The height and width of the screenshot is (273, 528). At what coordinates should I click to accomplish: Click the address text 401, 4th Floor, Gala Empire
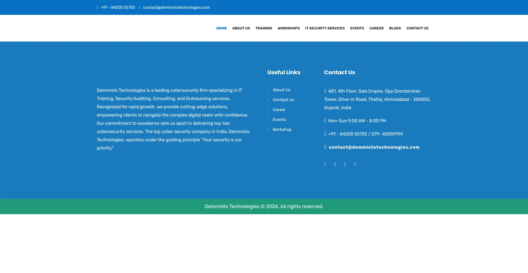(377, 99)
